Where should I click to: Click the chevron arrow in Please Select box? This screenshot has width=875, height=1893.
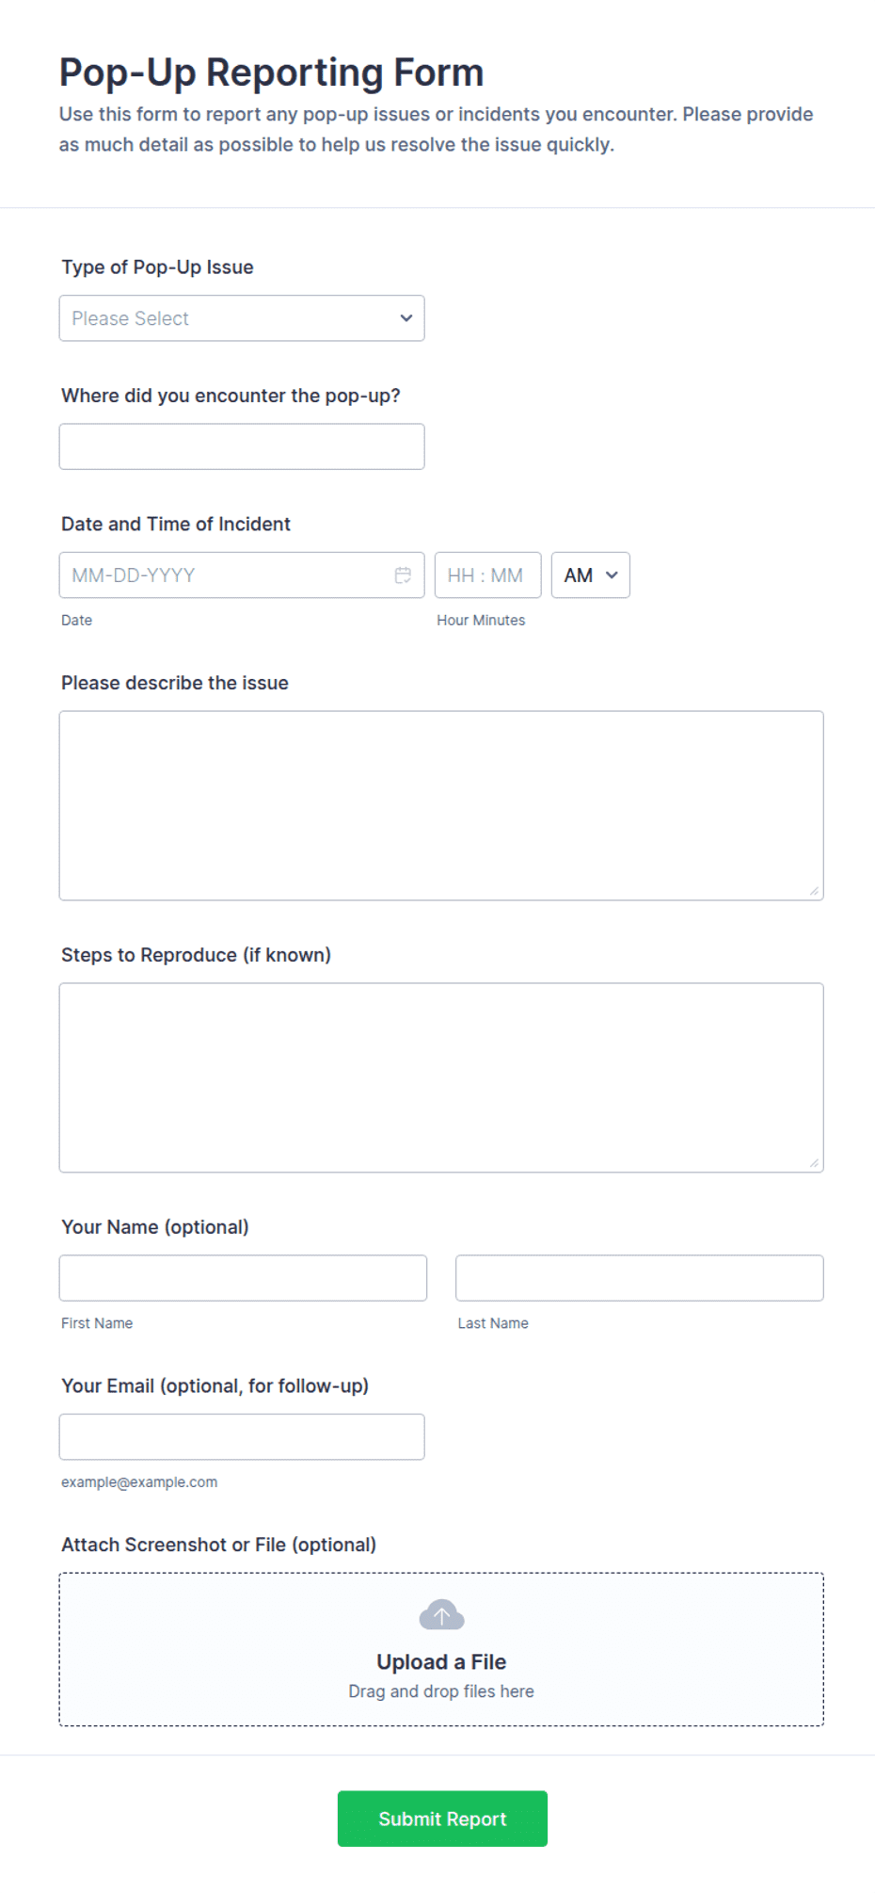pos(406,318)
